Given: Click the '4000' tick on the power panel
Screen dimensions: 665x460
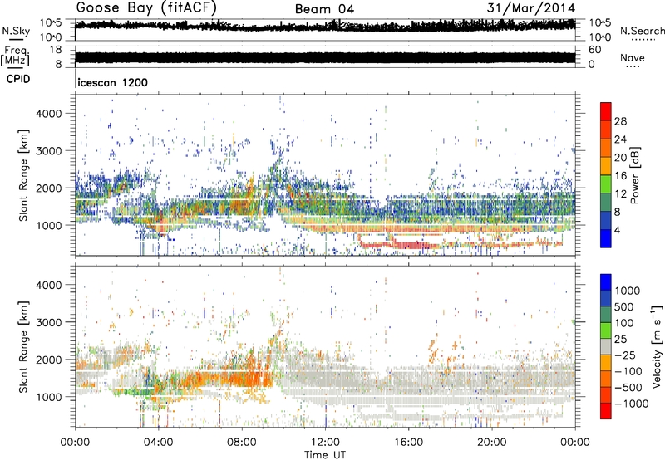Looking at the screenshot, I should point(49,114).
